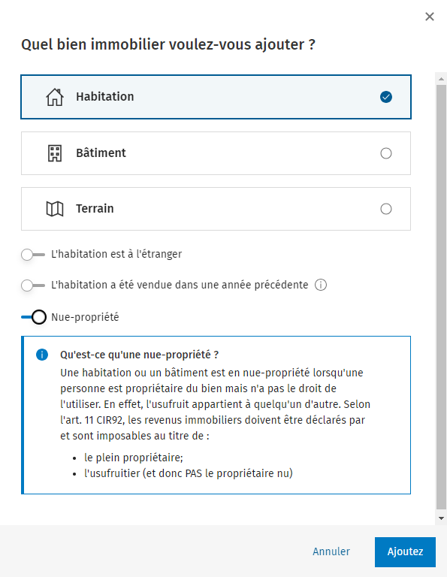Screen dimensions: 447x577
Task: Click the scrollbar up arrow
Action: tap(441, 79)
